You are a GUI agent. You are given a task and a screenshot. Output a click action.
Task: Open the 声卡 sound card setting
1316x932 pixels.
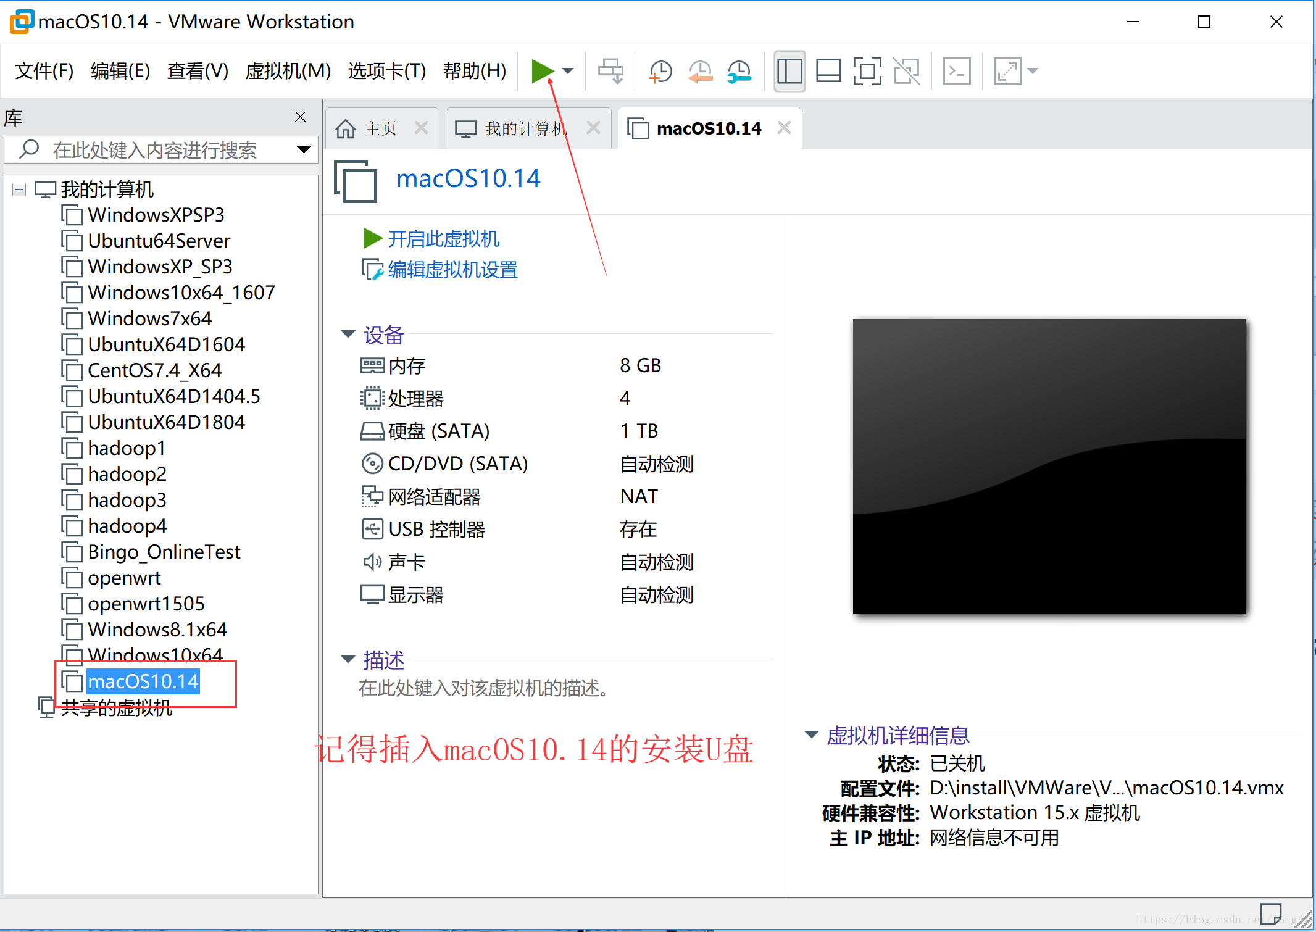coord(393,562)
